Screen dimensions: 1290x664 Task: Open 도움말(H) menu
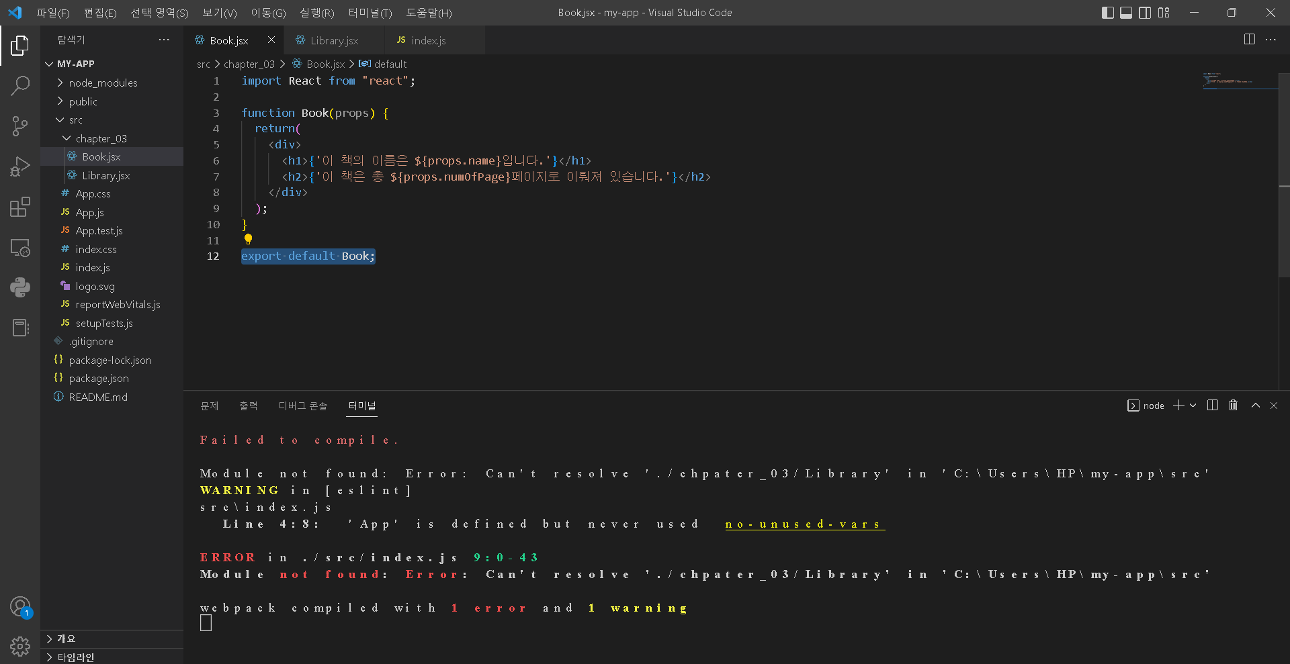429,13
